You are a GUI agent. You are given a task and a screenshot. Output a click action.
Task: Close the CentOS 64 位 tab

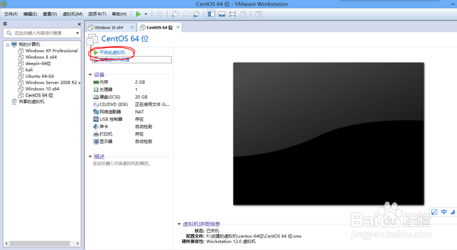click(178, 27)
